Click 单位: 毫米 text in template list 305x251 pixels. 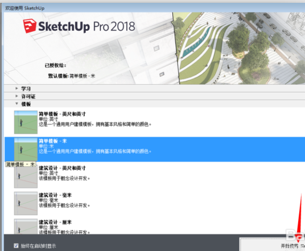48,200
